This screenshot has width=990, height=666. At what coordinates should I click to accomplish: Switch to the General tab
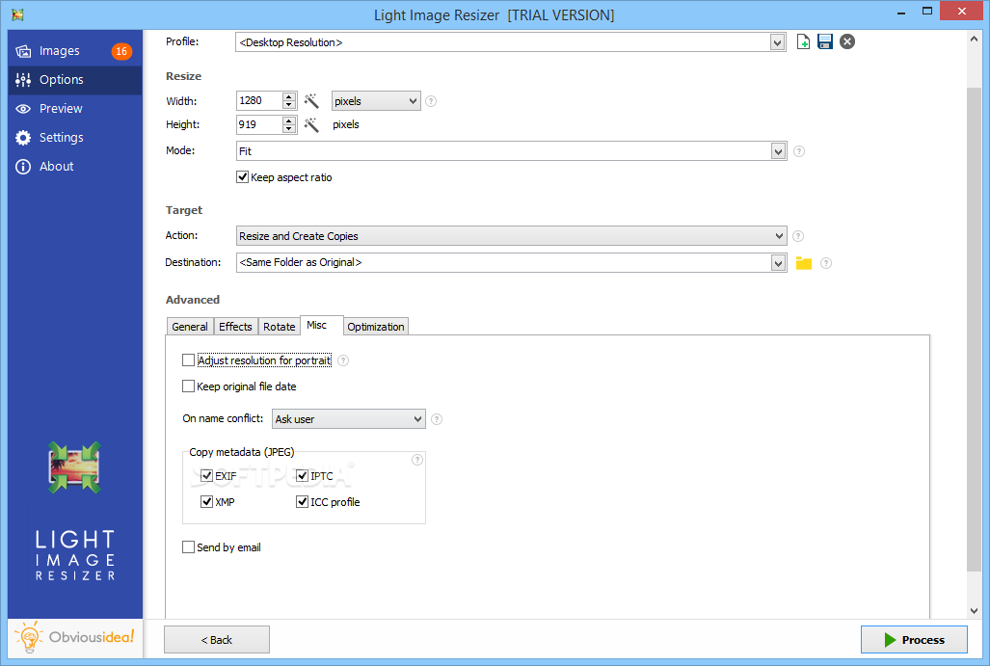pos(189,327)
